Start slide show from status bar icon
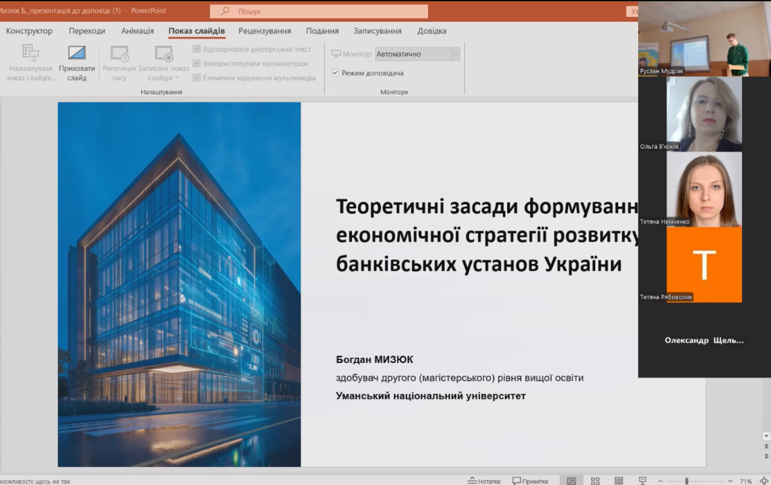 click(x=642, y=481)
